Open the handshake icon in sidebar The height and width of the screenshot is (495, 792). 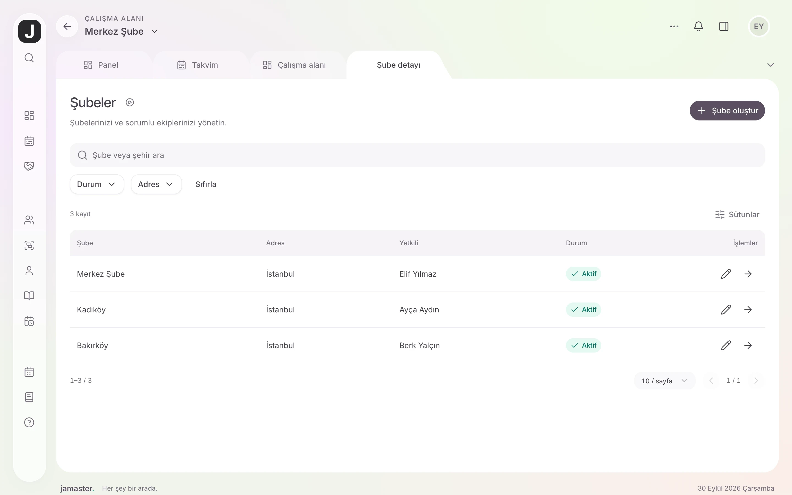(x=29, y=166)
